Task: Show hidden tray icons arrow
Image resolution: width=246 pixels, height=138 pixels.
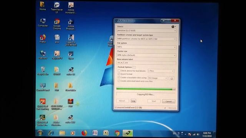Action: [x=185, y=134]
